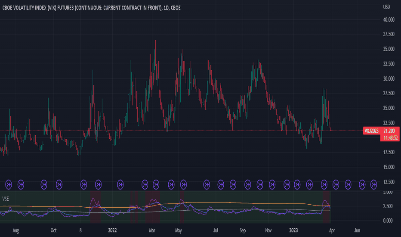The height and width of the screenshot is (237, 401).
Task: Click the contract switch marker nearest the 2022 label
Action: pyautogui.click(x=120, y=184)
